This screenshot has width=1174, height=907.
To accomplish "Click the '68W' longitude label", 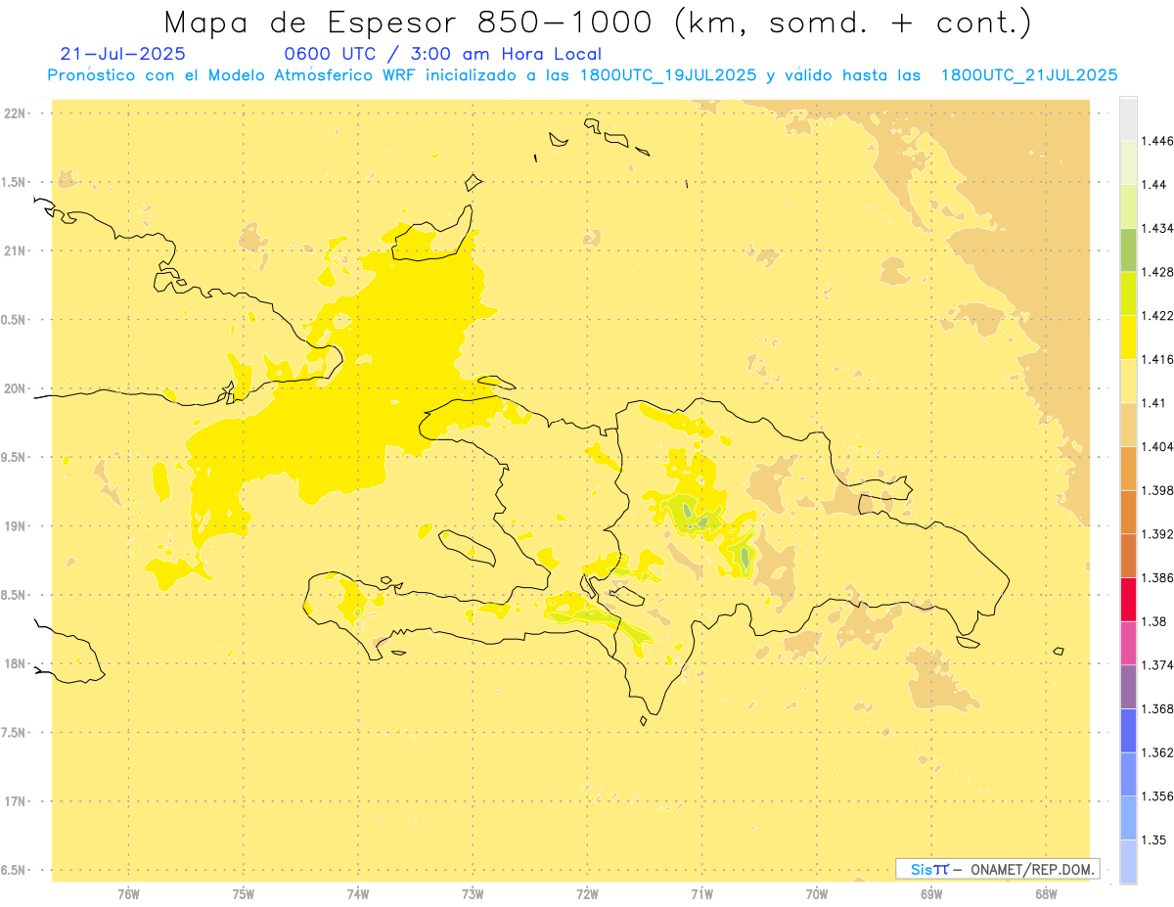I will (1046, 893).
